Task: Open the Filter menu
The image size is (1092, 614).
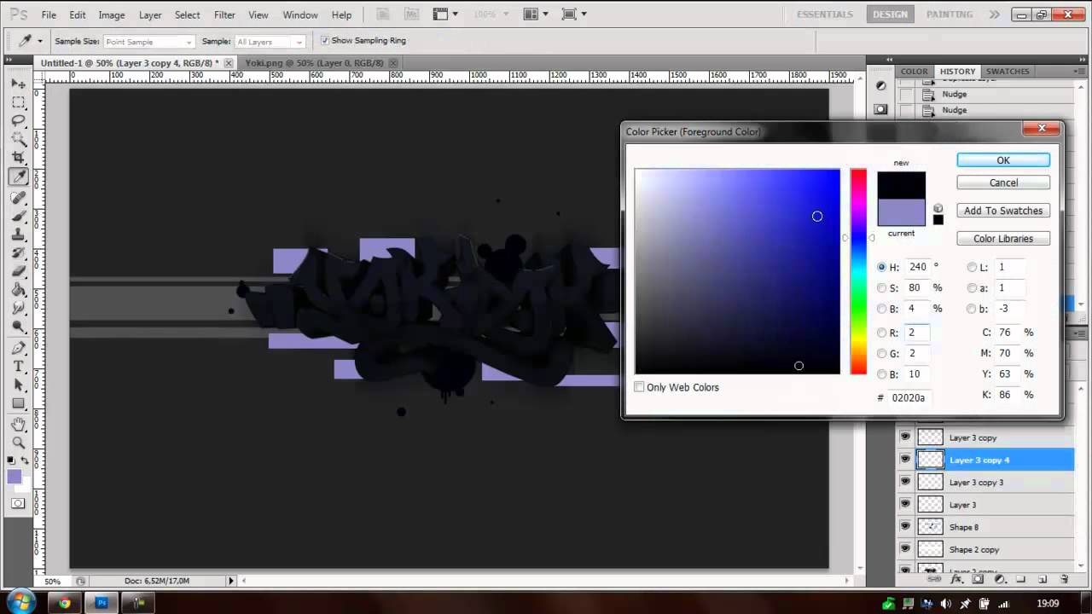Action: (x=224, y=15)
